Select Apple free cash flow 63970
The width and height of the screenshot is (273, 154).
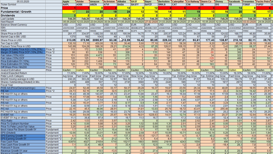coord(69,141)
